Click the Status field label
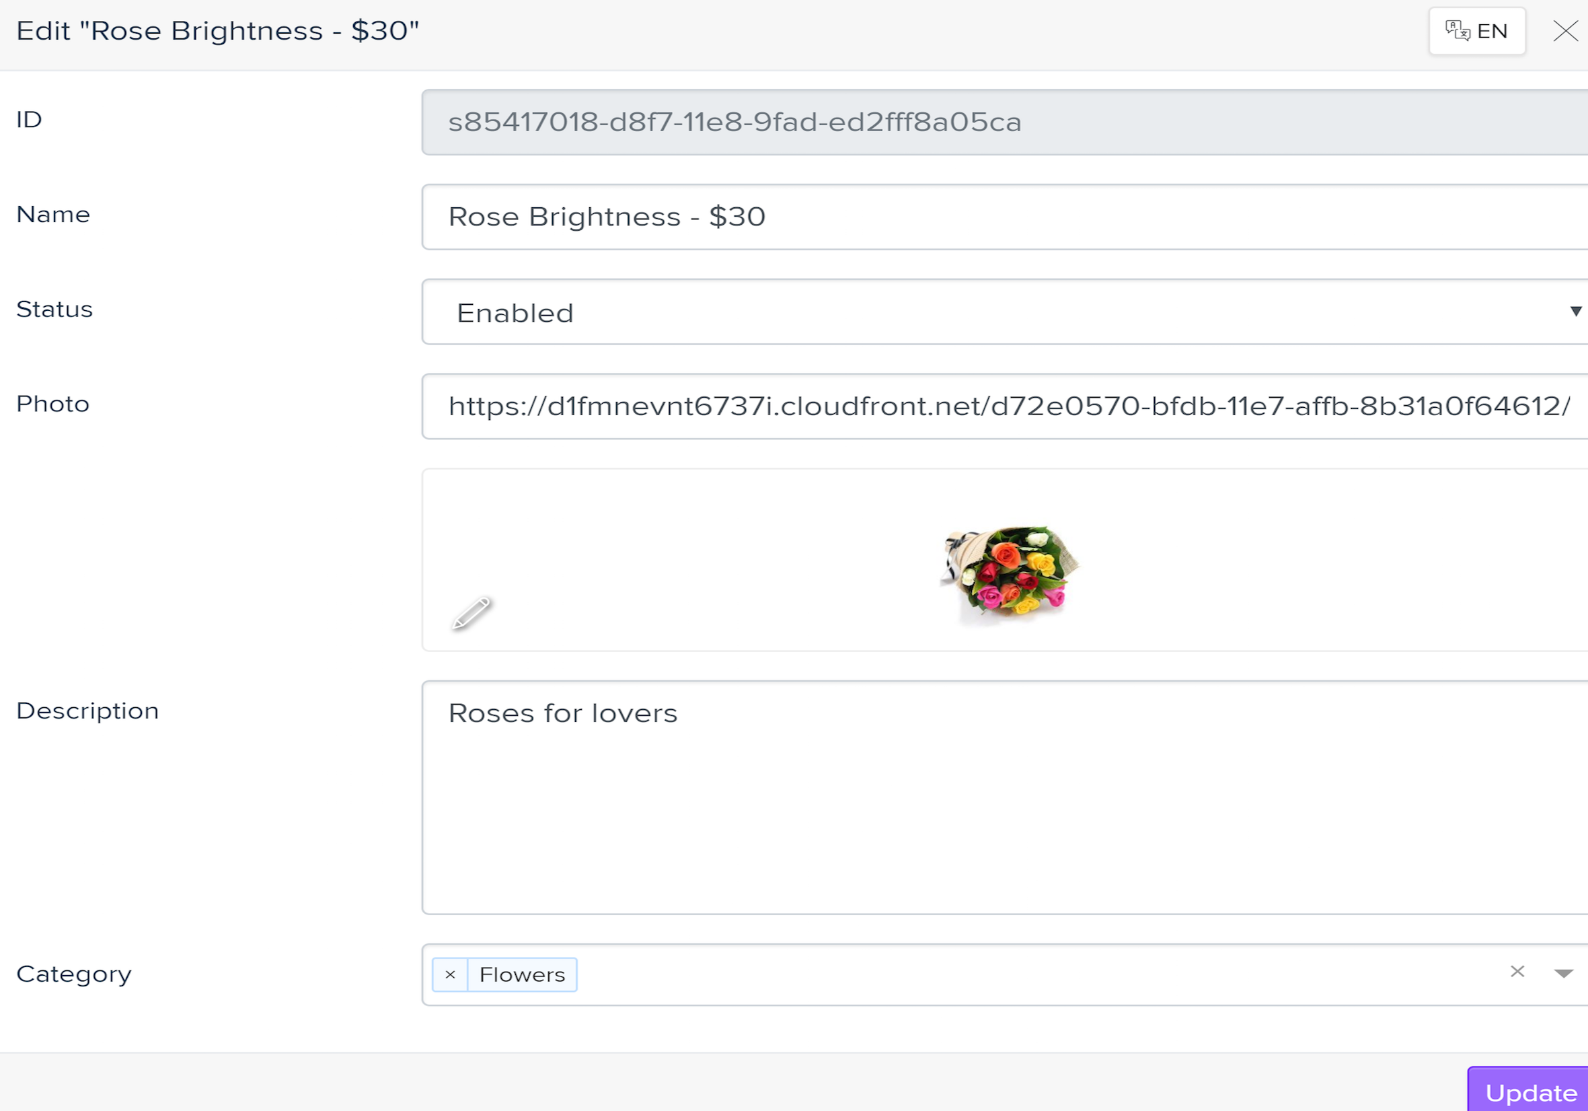Image resolution: width=1588 pixels, height=1111 pixels. 54,310
